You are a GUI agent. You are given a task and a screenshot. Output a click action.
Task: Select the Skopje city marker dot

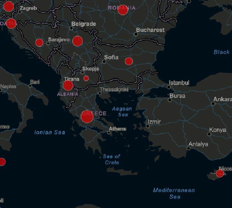tap(82, 73)
